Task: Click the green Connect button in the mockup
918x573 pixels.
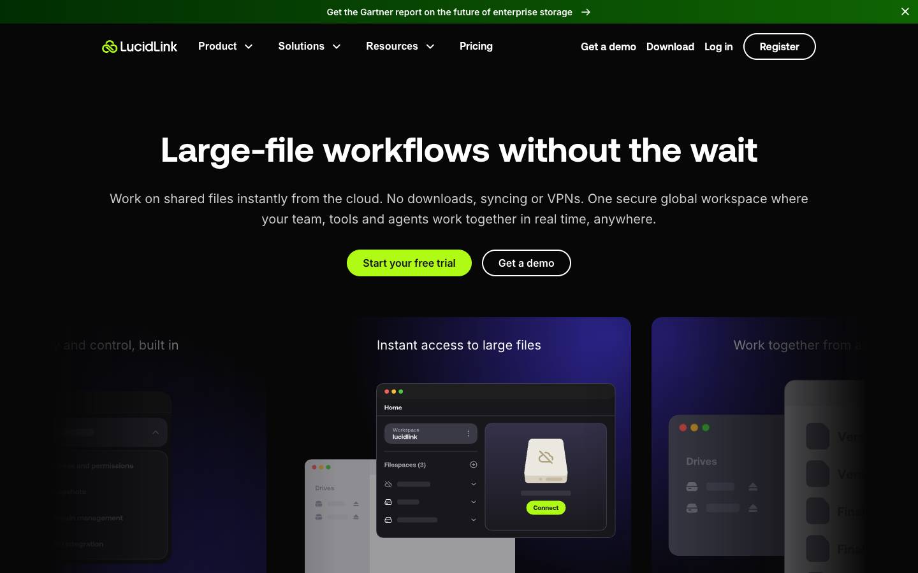Action: (546, 507)
